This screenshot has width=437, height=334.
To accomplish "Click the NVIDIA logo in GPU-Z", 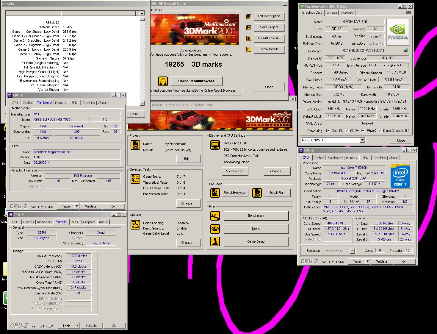I will 398,32.
